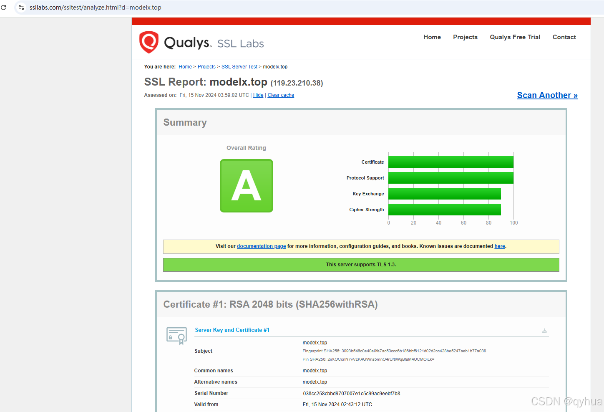Viewport: 604px width, 412px height.
Task: Open the documentation page link
Action: [261, 246]
